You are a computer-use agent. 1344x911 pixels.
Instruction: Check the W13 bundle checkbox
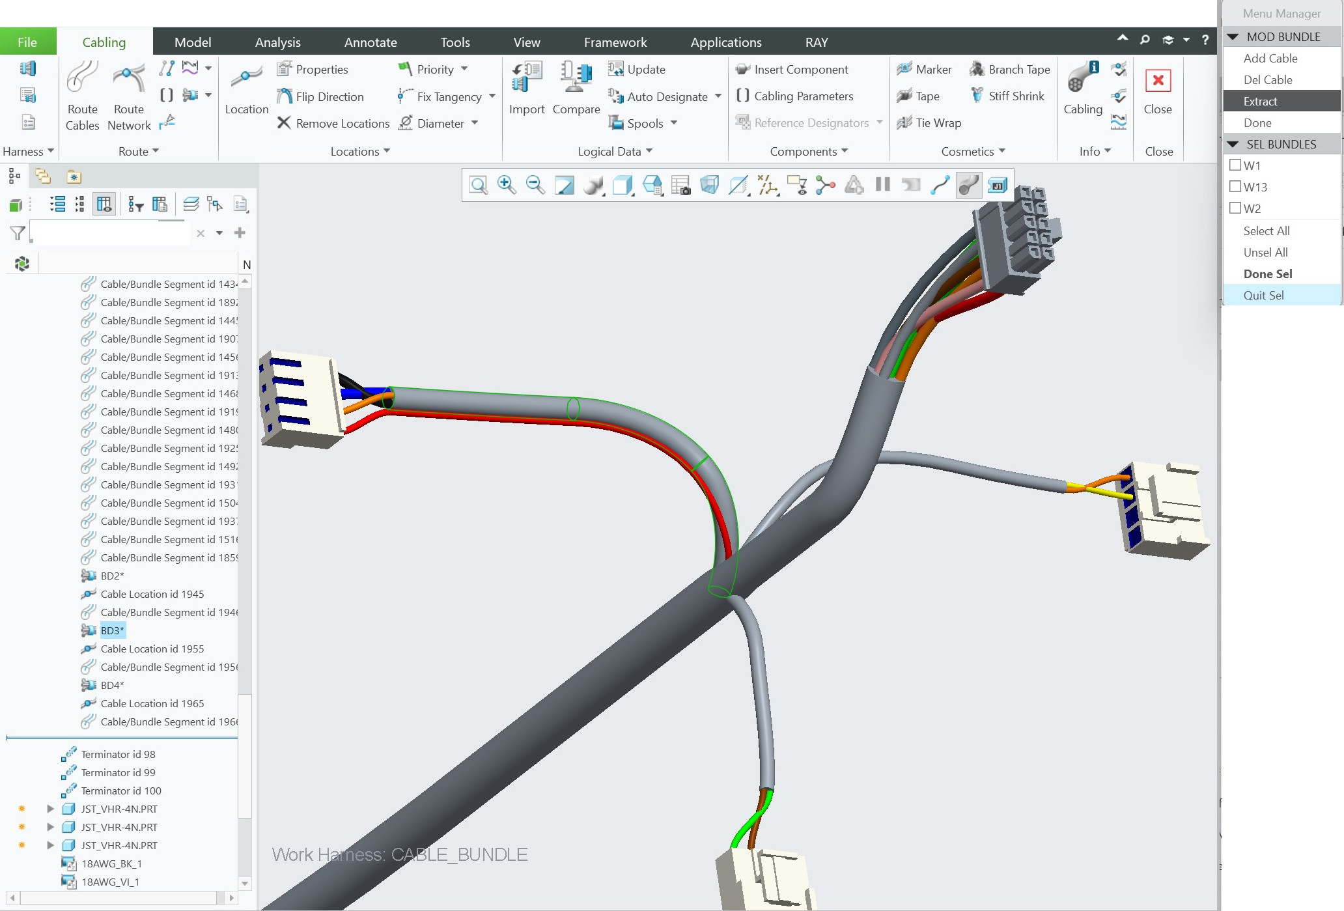(1235, 187)
